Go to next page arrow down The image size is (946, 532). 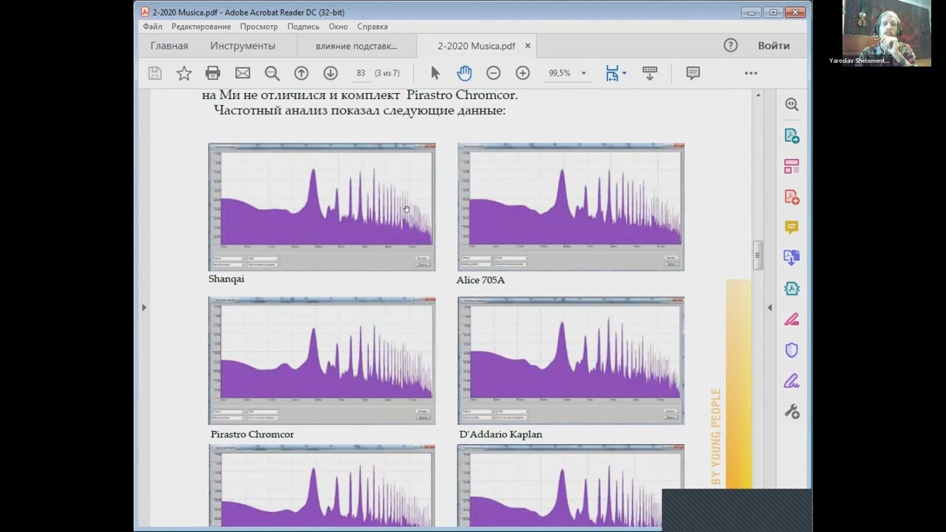330,73
